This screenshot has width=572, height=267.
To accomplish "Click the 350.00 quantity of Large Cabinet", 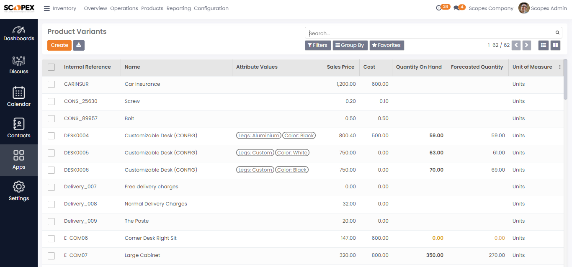I will (435, 255).
